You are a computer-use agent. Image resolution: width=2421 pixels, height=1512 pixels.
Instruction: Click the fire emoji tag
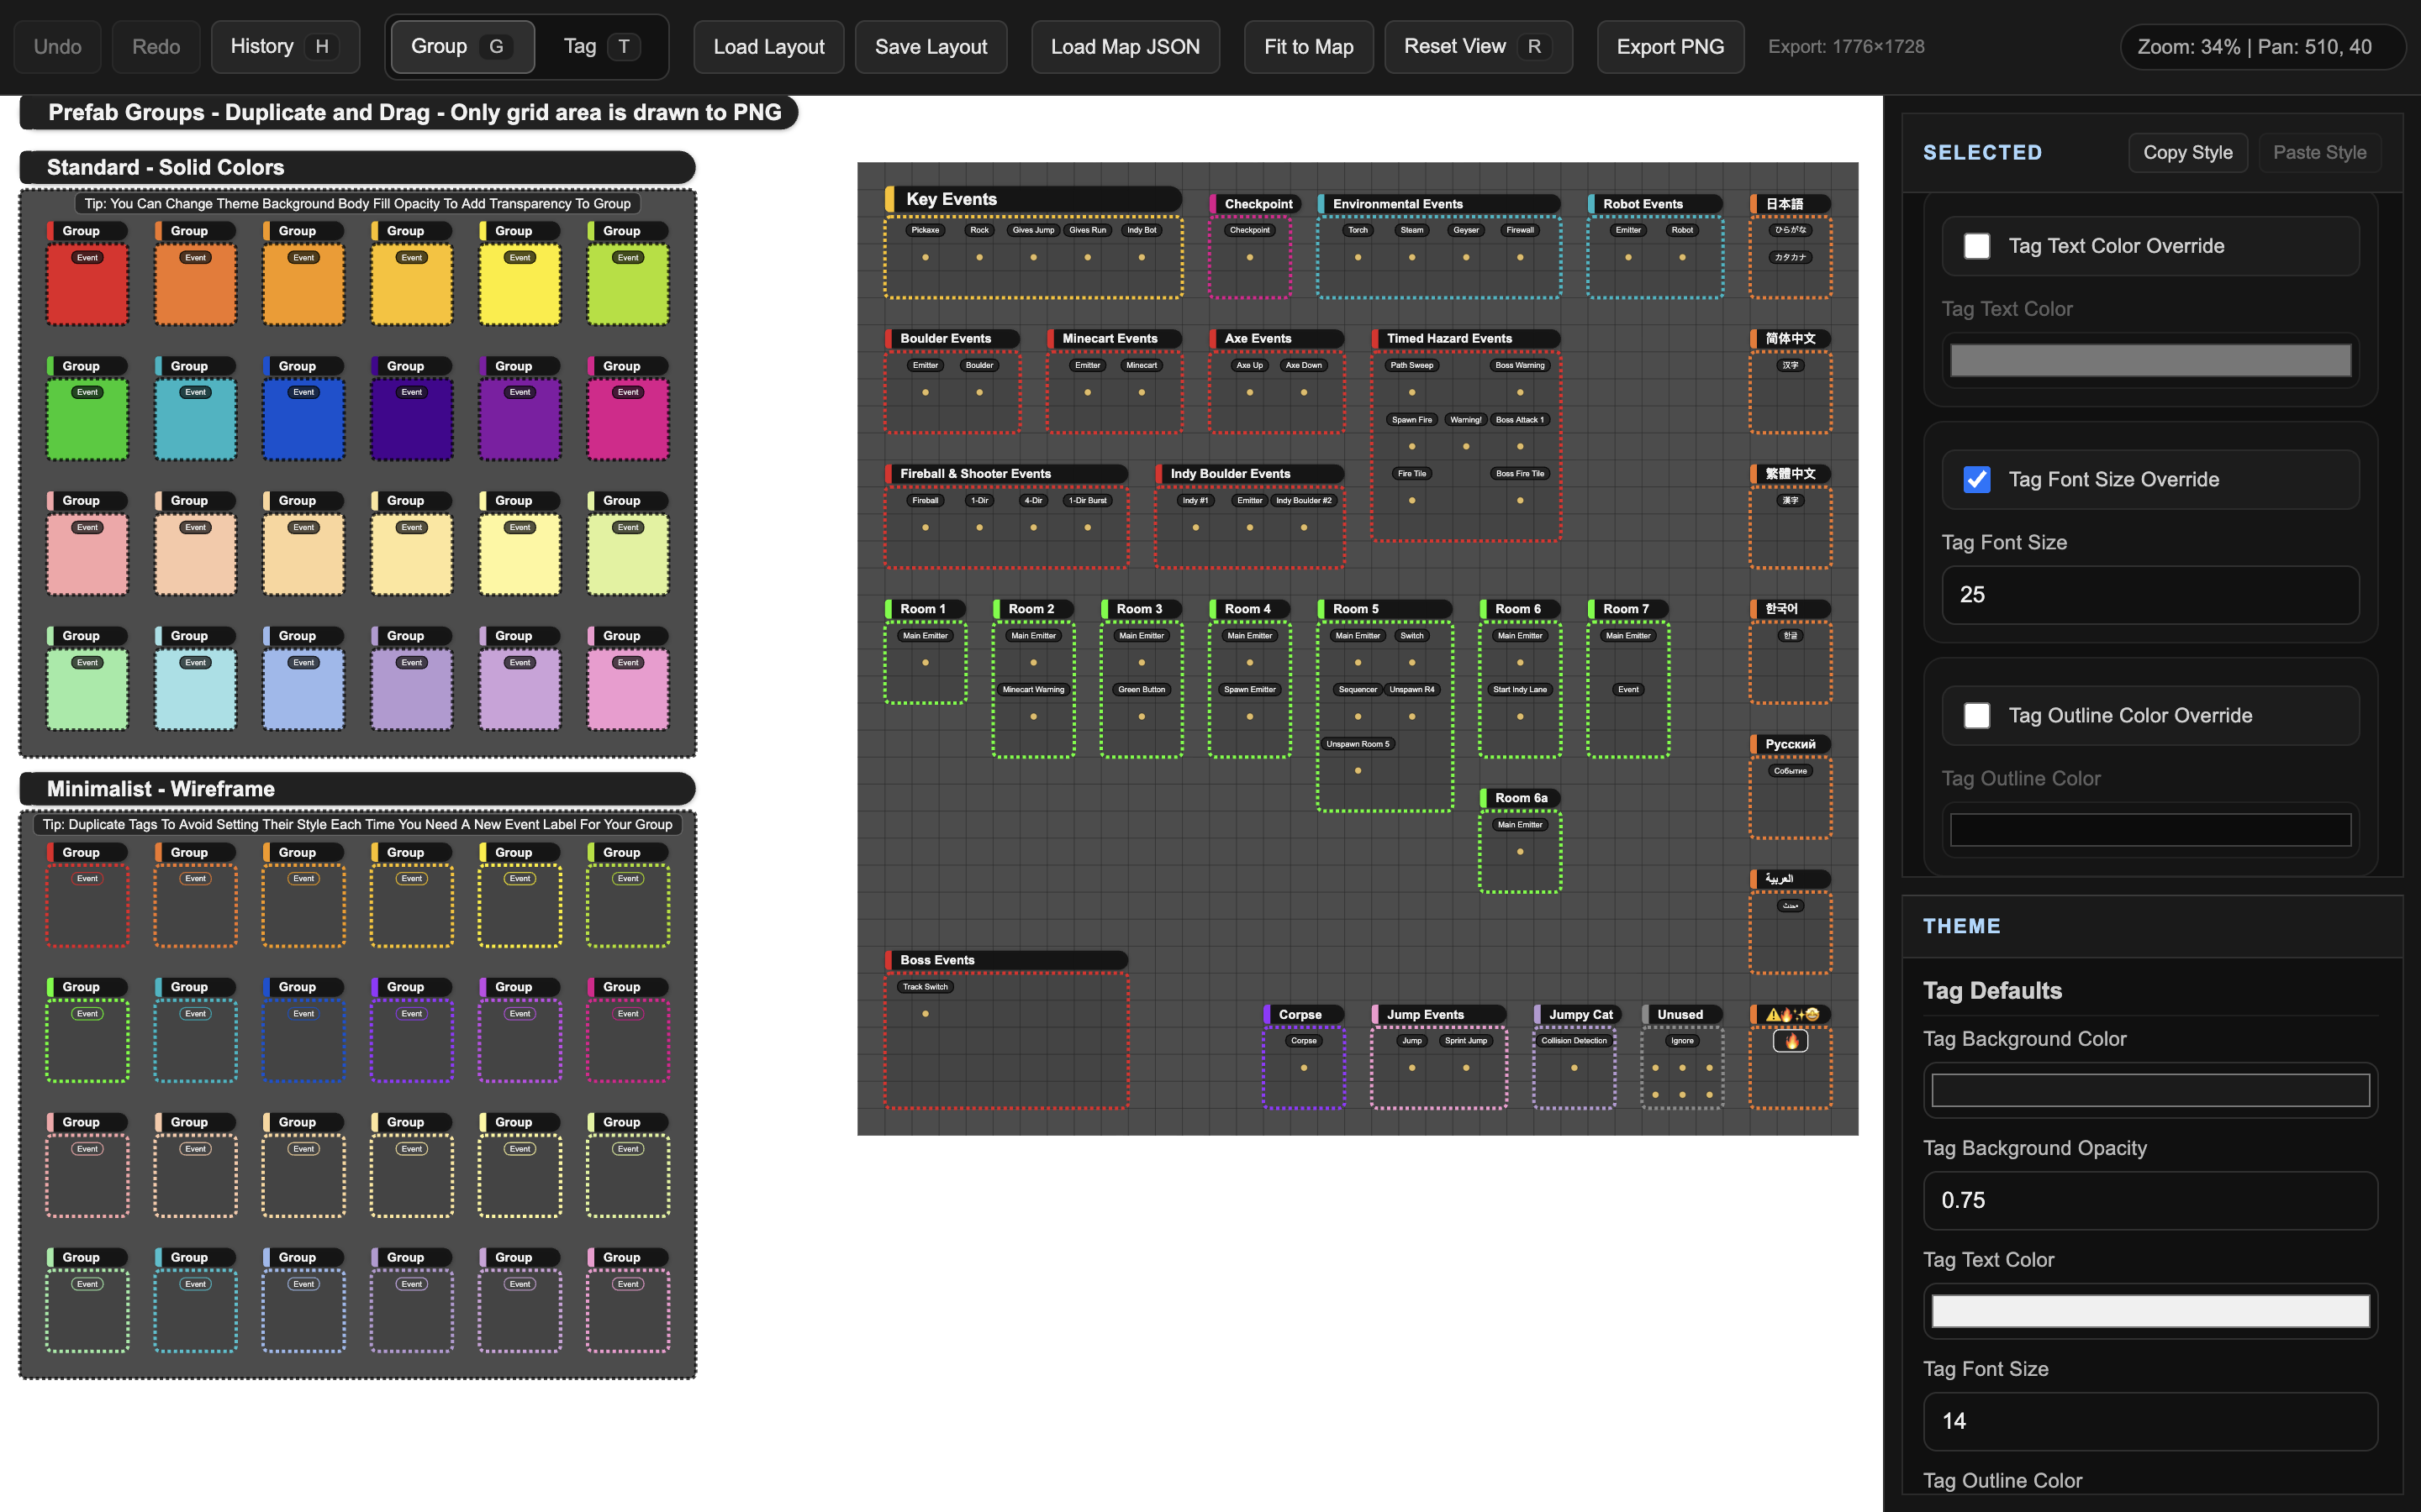pos(1790,1041)
